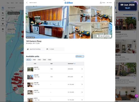Viewport: 139px width, 102px height.
Task: Click the Unit D4 name link
Action: pos(36,75)
